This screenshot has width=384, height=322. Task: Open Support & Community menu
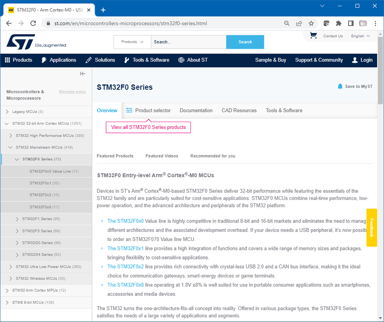point(319,60)
